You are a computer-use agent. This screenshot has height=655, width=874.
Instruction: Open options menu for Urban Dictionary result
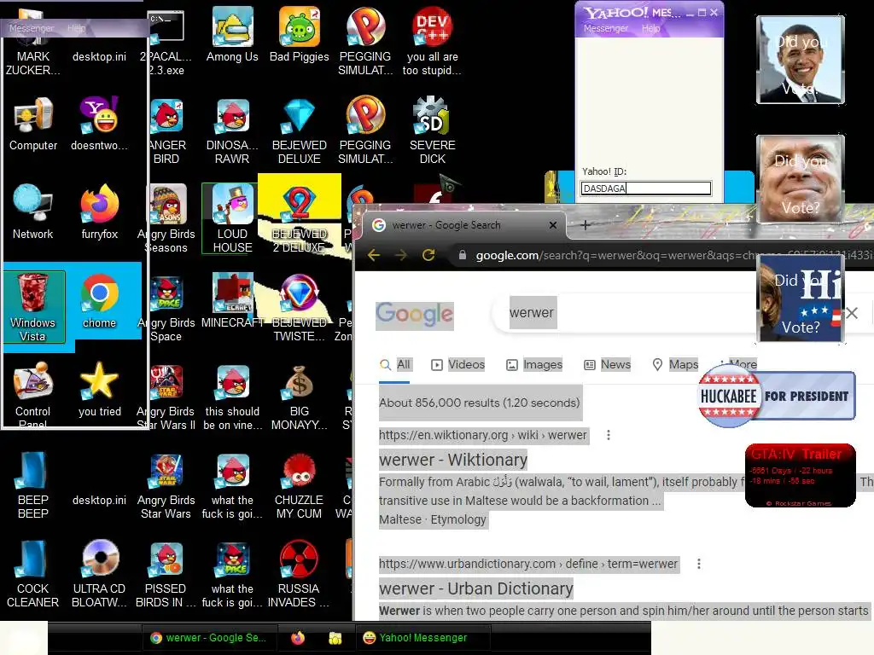[698, 564]
